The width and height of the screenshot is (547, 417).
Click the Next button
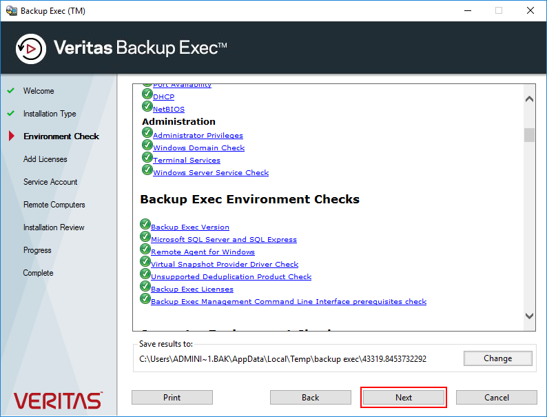404,398
